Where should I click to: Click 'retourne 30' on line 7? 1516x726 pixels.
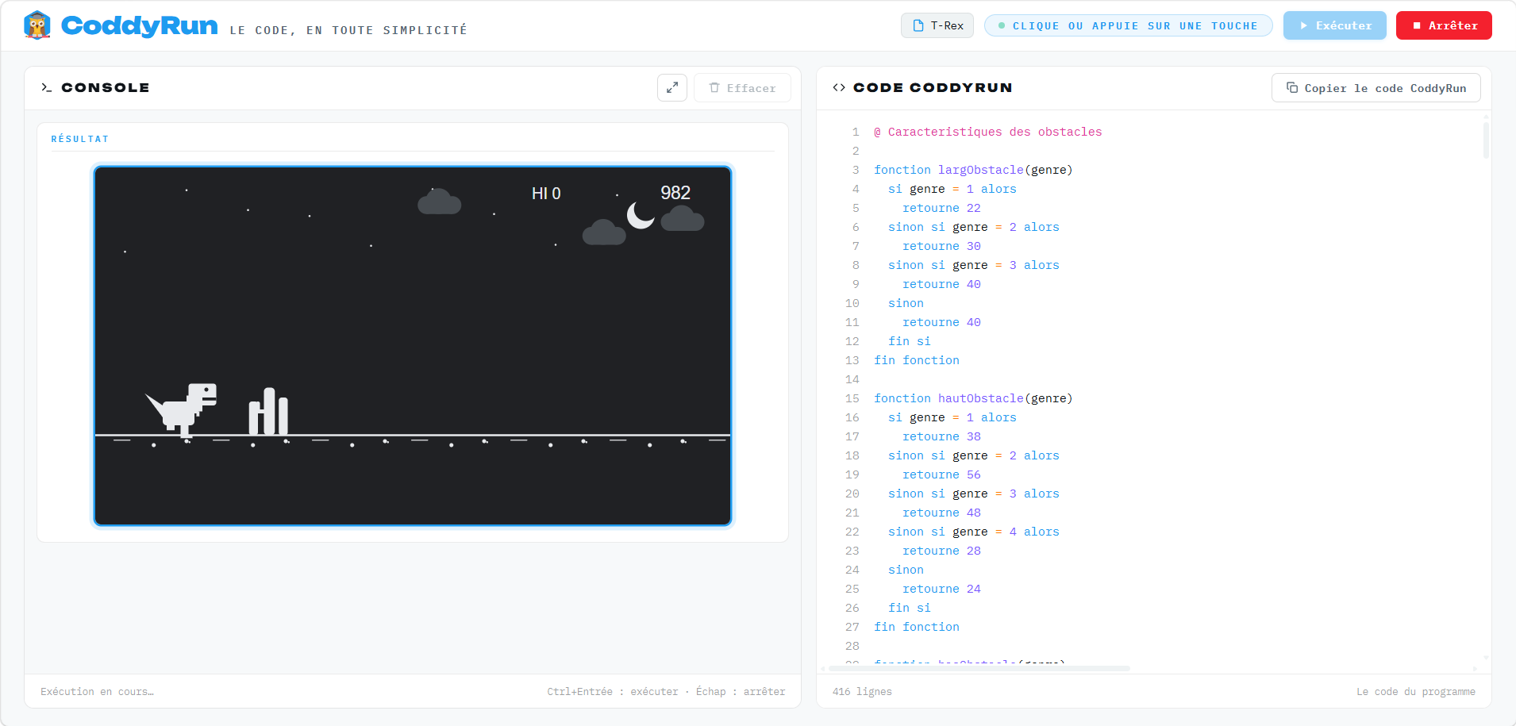click(x=941, y=246)
